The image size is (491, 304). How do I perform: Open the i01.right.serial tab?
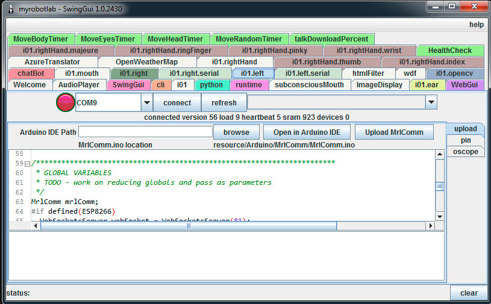point(194,73)
